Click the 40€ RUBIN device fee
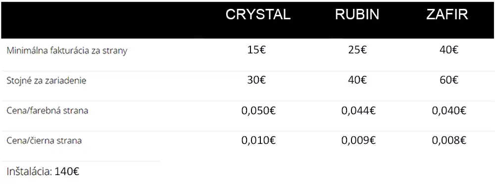495x184 pixels. [357, 80]
